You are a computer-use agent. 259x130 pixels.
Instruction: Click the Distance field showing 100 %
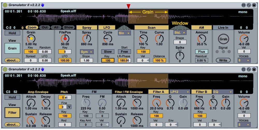pos(159,60)
